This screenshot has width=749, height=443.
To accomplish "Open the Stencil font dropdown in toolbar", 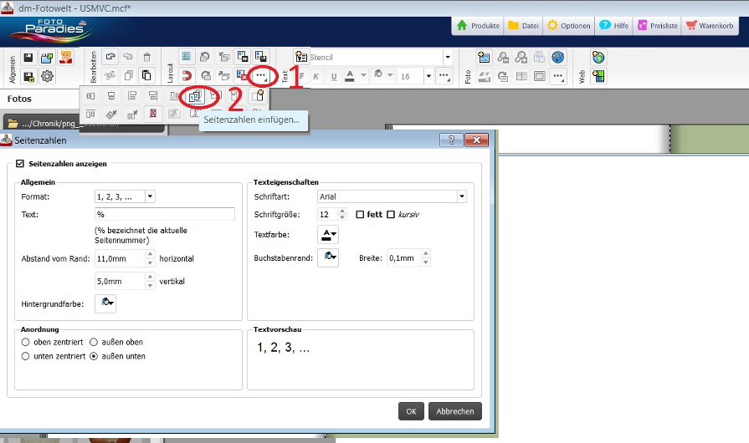I will (x=448, y=58).
